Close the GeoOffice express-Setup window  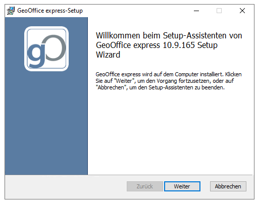click(242, 11)
